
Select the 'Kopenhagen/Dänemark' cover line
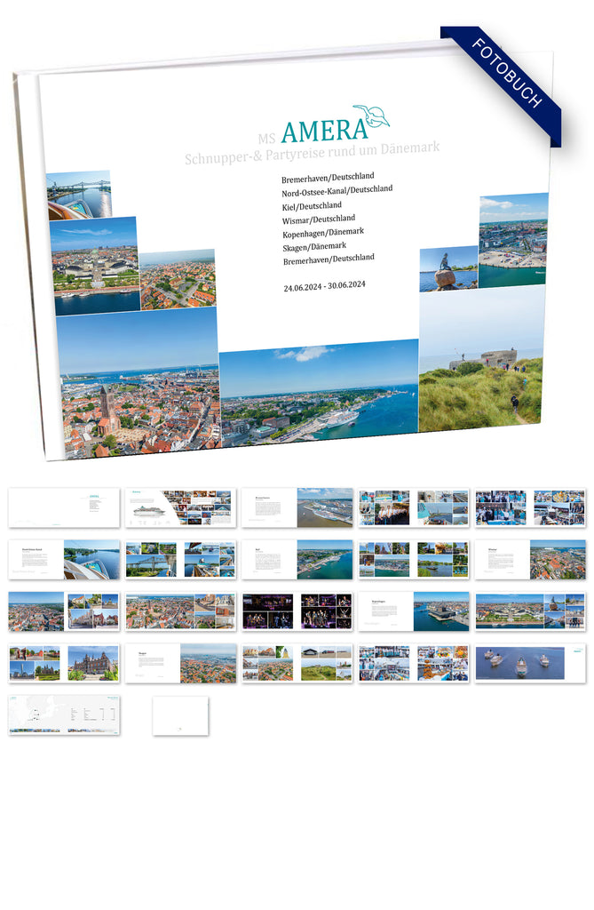click(x=323, y=233)
